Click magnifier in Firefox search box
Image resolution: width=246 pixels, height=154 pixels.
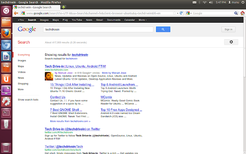236,13
